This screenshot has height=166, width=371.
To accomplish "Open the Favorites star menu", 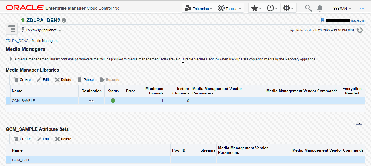I will click(256, 8).
